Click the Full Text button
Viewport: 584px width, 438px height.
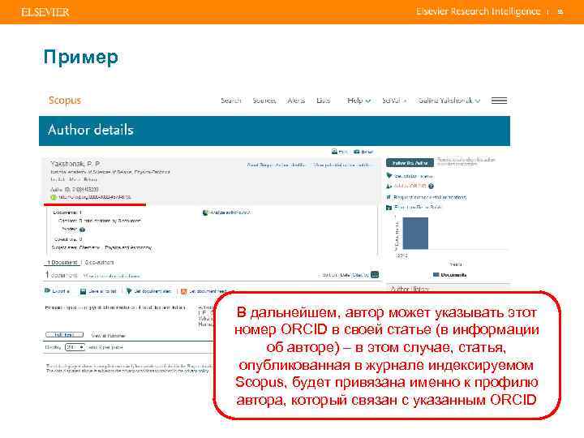[x=64, y=335]
